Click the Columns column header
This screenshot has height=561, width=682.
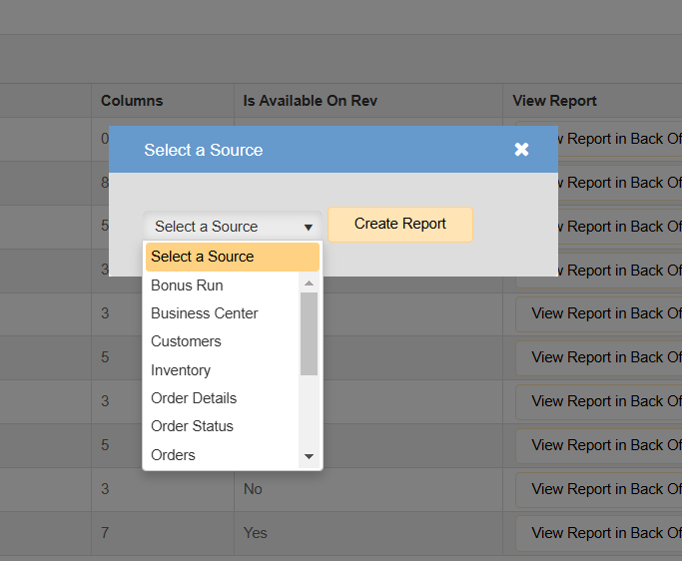click(132, 101)
